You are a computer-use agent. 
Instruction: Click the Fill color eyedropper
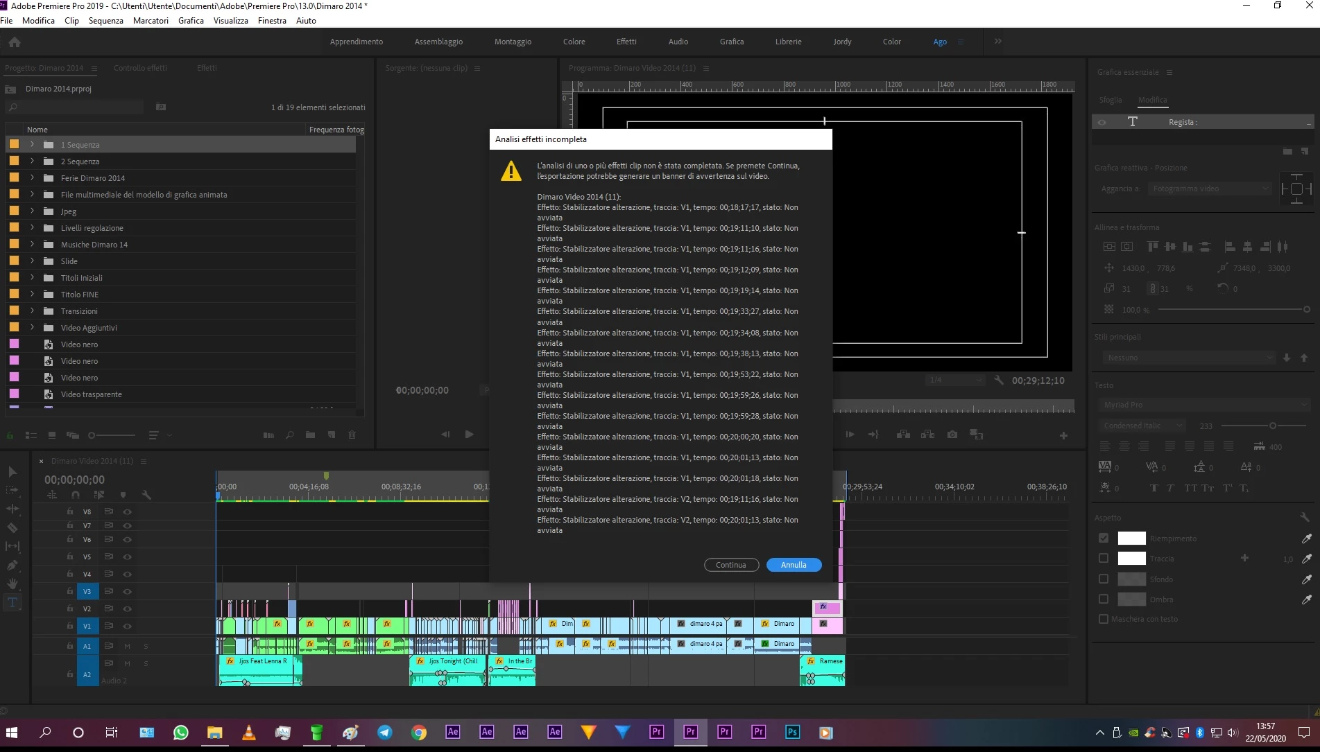click(x=1306, y=539)
